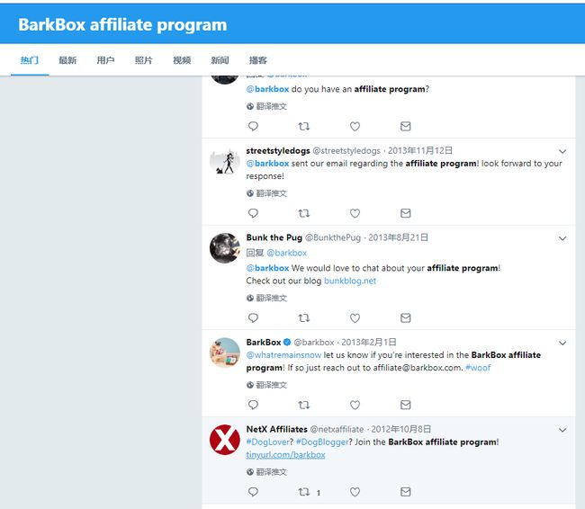This screenshot has height=509, width=585.
Task: Retweet the NetX Affiliates tweet
Action: point(303,492)
